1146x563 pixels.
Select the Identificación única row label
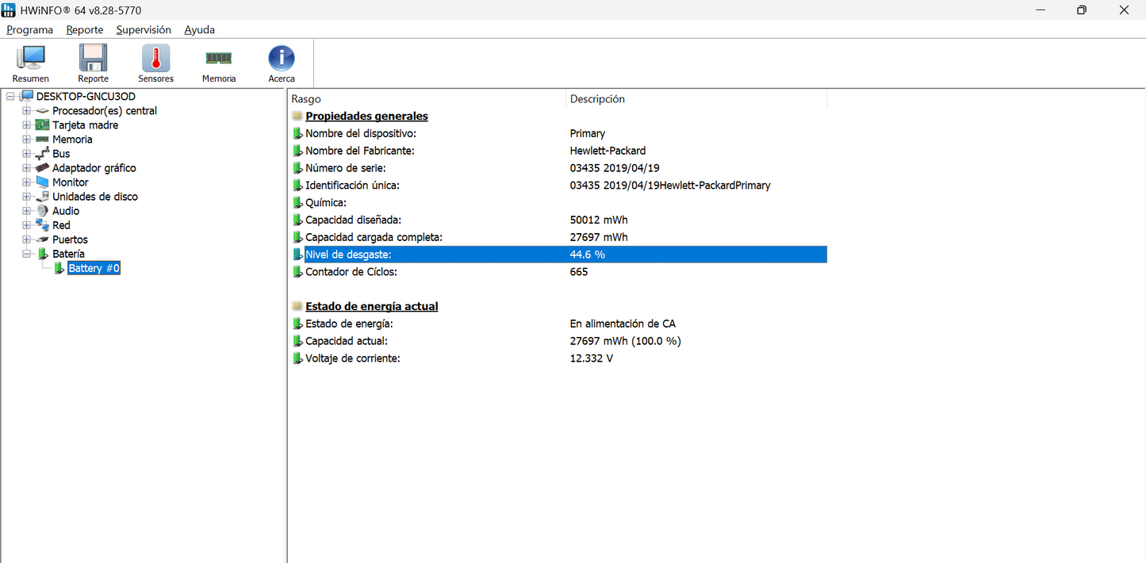[352, 186]
